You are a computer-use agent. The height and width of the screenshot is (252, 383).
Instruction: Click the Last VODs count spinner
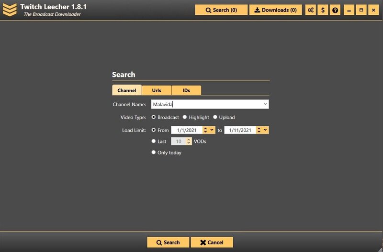[189, 141]
